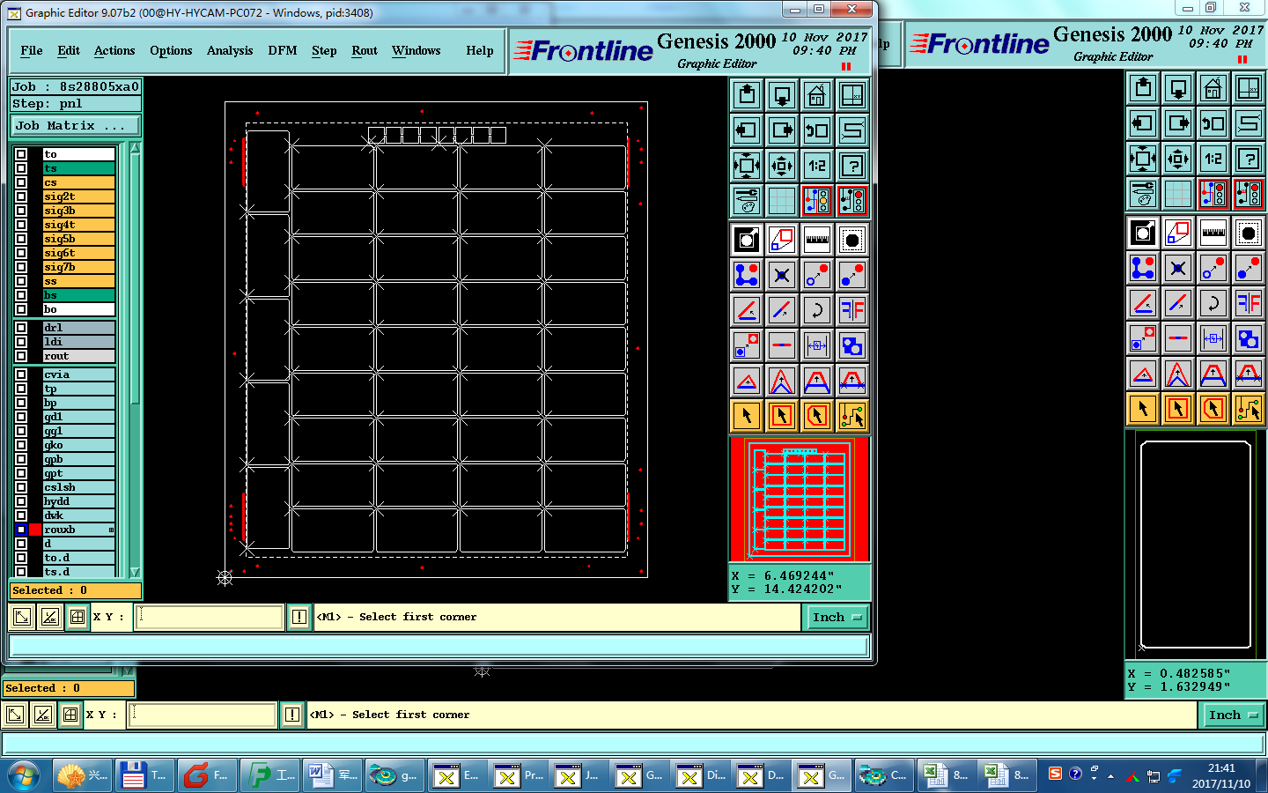
Task: Open the Options menu
Action: (x=171, y=50)
